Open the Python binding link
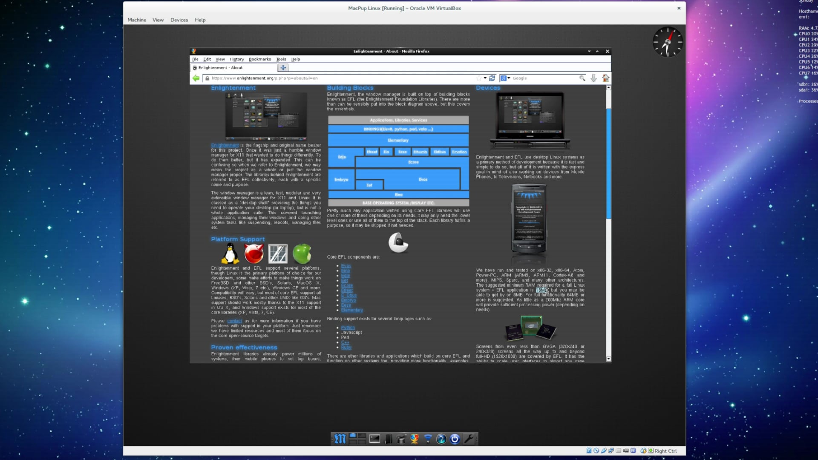The image size is (818, 460). pos(348,328)
